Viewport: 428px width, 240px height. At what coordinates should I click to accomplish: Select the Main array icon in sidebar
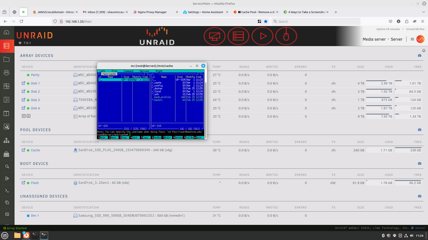6,46
